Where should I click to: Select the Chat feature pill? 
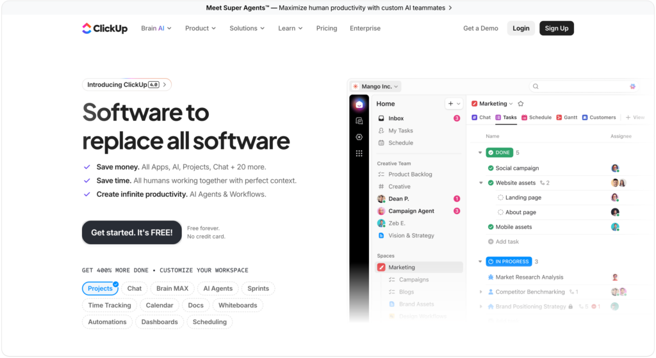(135, 288)
